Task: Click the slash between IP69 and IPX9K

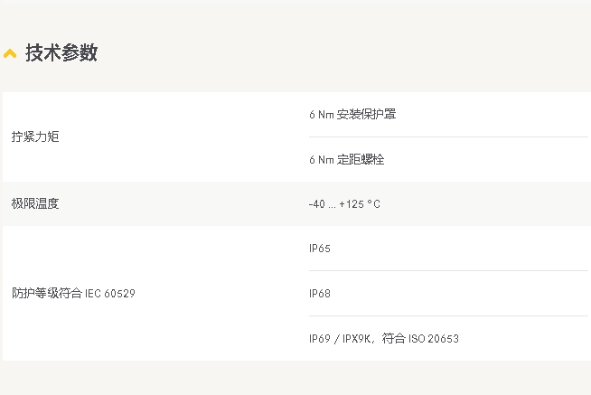Action: [336, 339]
